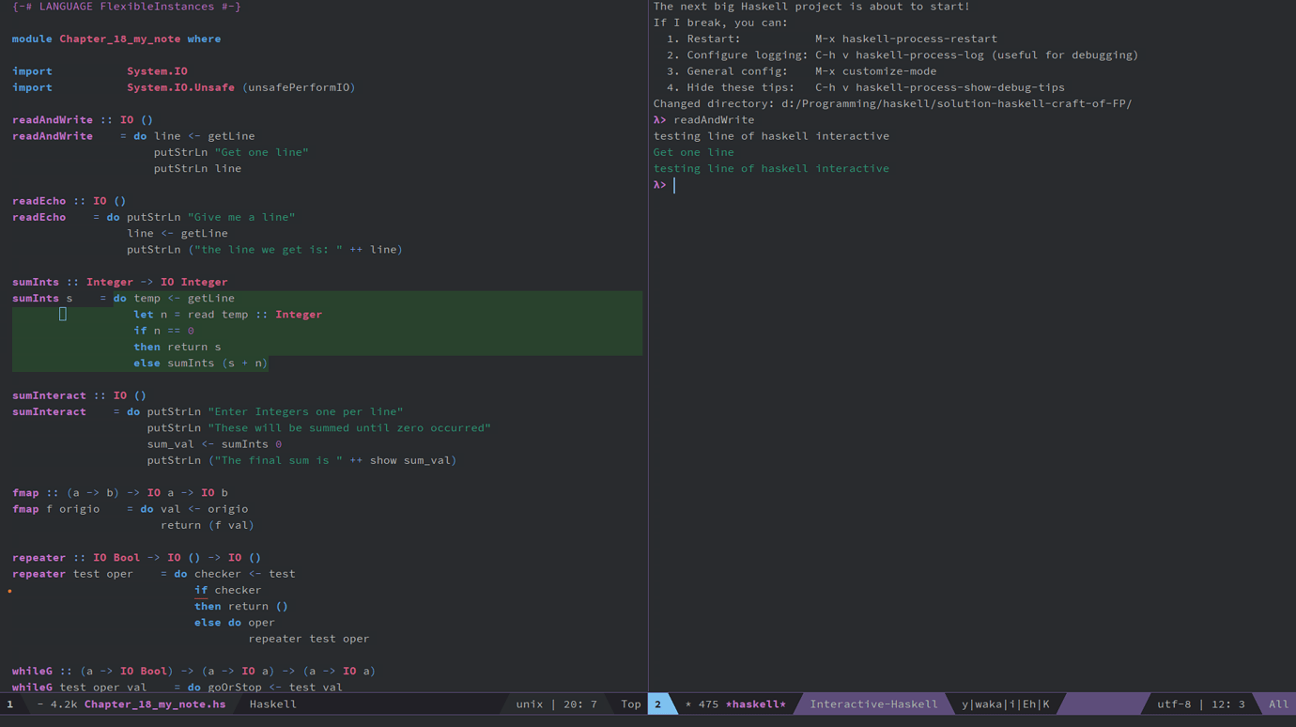Click the orange flycheck dot in the fringe
This screenshot has height=727, width=1296.
[x=9, y=591]
